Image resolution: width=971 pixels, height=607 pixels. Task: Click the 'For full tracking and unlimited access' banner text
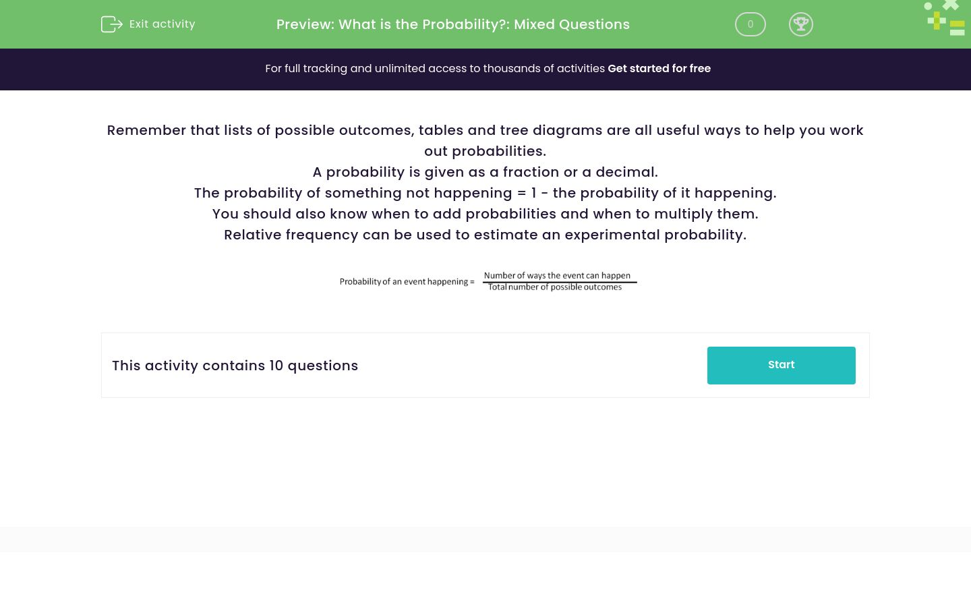tap(435, 69)
